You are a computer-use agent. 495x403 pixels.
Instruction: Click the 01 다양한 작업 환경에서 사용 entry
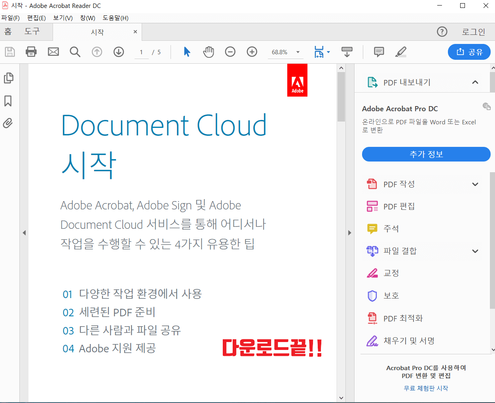click(132, 294)
